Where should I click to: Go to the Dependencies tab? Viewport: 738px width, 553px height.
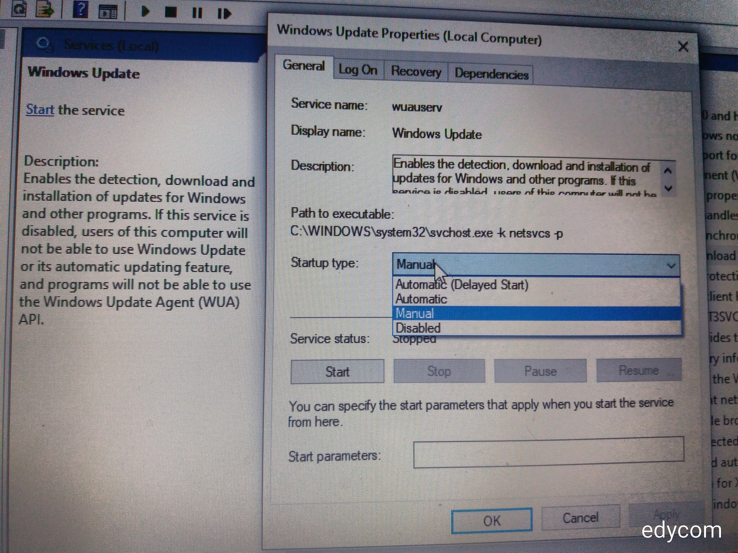[x=491, y=74]
